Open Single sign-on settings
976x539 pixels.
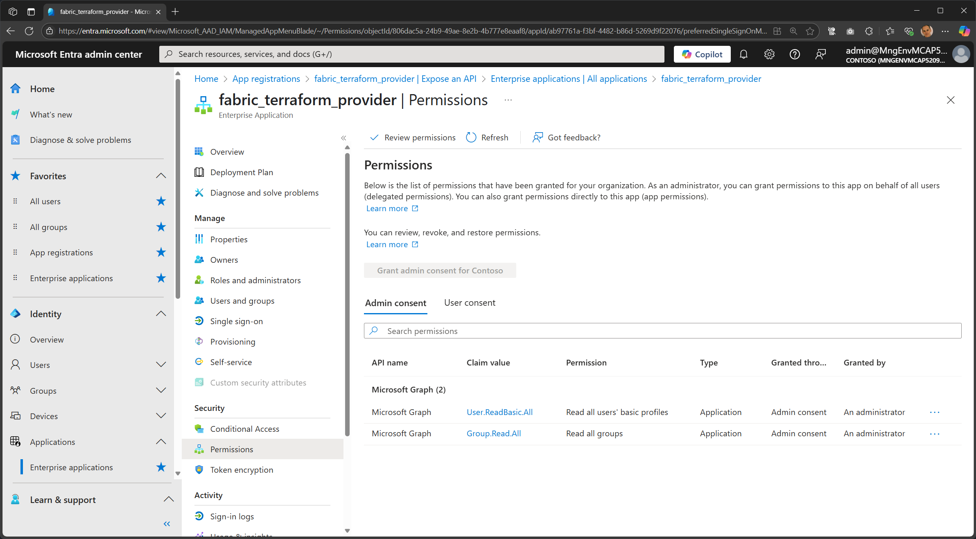pos(236,321)
